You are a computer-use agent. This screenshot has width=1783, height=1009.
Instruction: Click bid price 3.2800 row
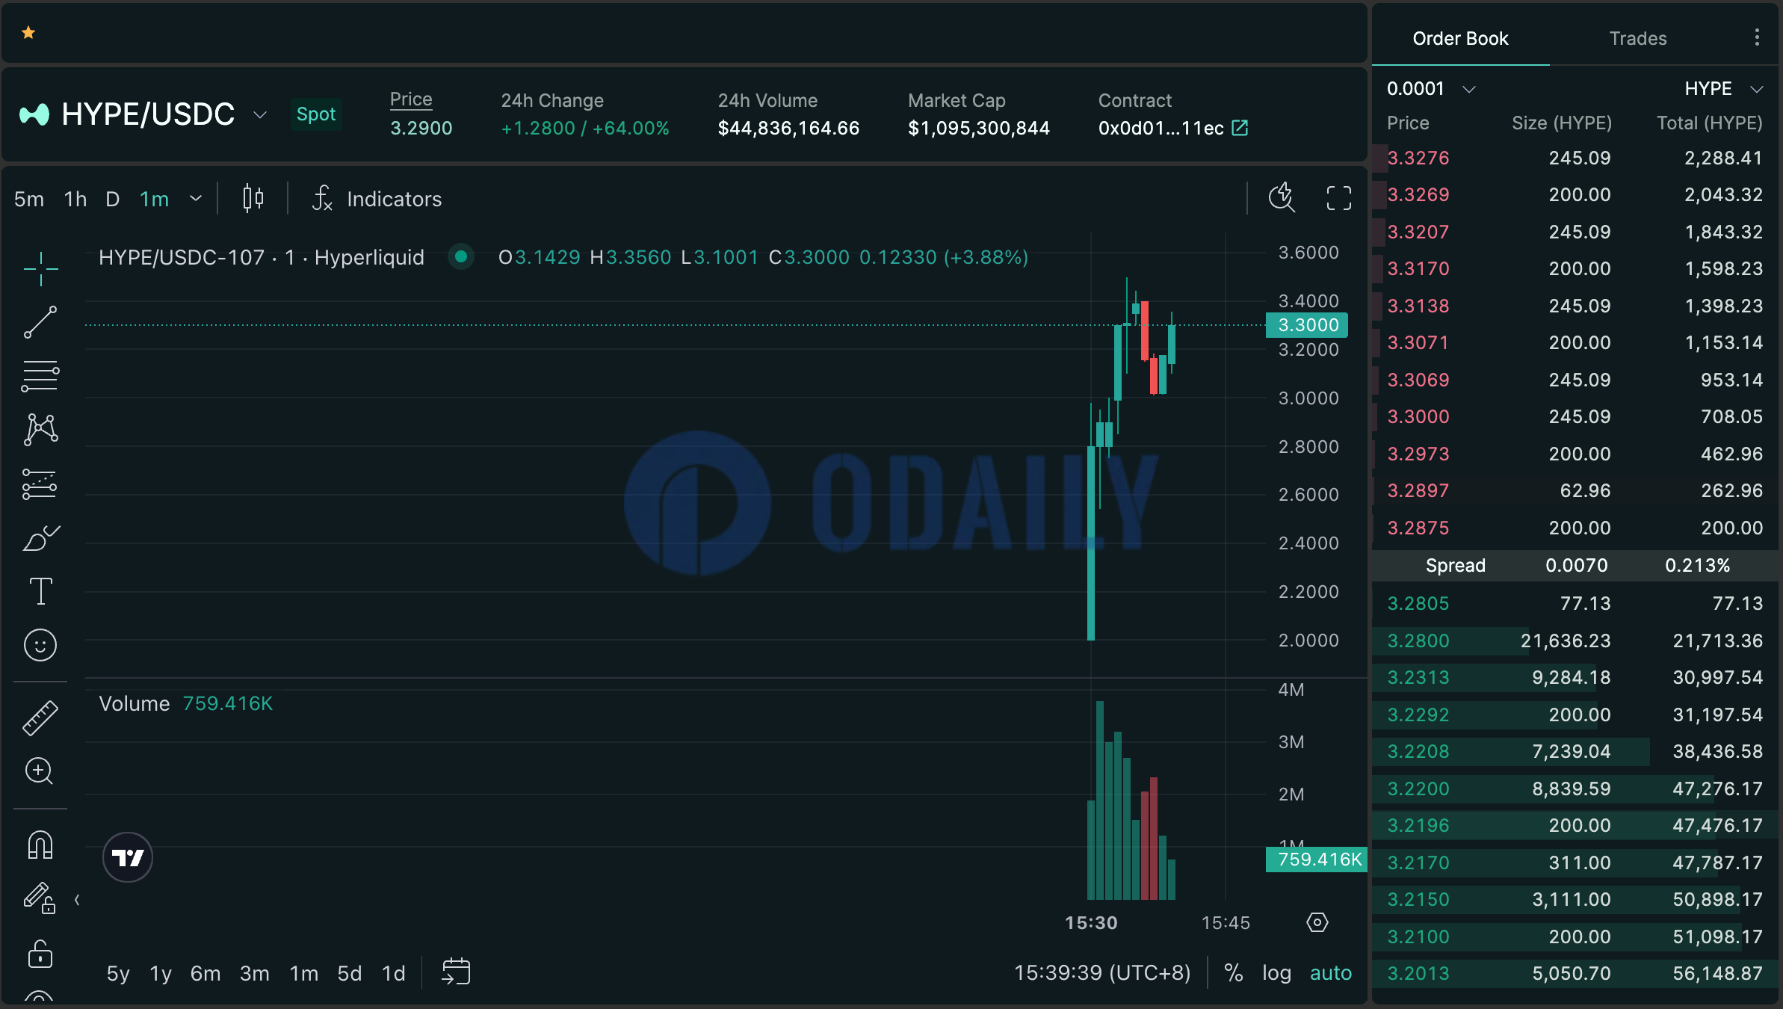tap(1575, 641)
